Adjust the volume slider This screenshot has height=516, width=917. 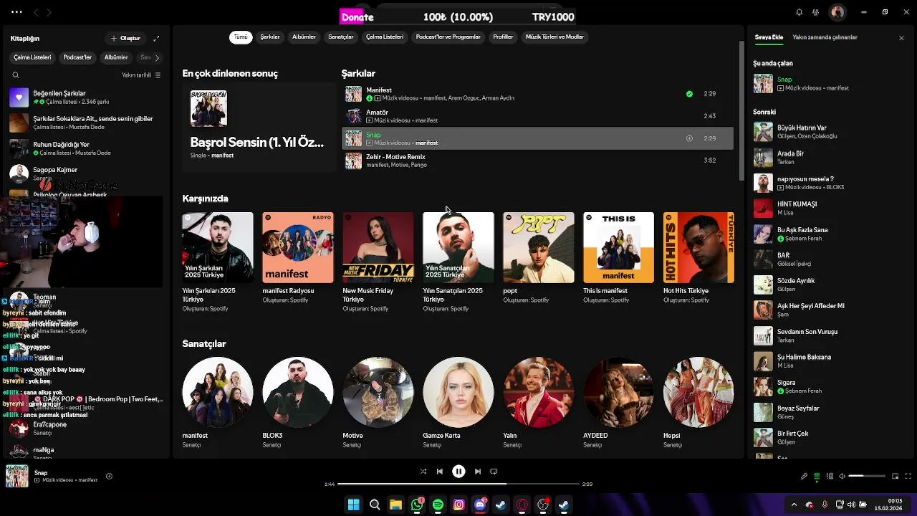pyautogui.click(x=867, y=476)
